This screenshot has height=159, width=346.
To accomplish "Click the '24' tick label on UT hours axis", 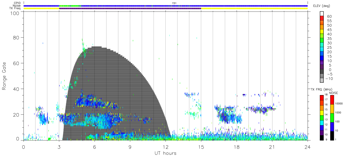I will (x=307, y=147).
